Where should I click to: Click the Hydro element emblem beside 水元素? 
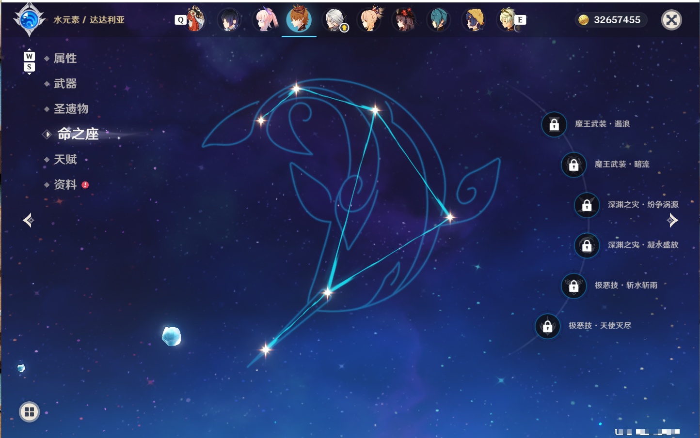coord(29,20)
